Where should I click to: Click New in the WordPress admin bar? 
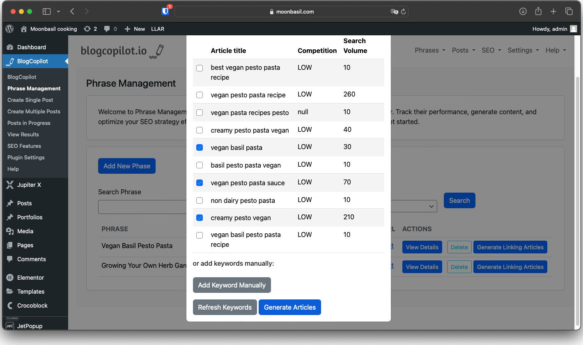(x=135, y=29)
